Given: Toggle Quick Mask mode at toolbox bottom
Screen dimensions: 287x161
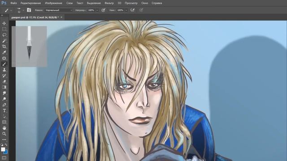Looking at the screenshot, I should [x=4, y=158].
